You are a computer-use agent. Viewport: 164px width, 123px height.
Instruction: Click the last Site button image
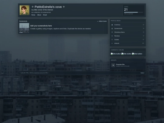point(137,54)
